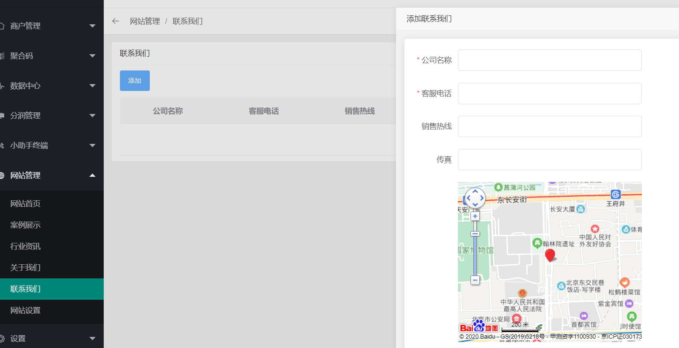Click the 设置 gear icon
The width and height of the screenshot is (679, 348).
2,339
